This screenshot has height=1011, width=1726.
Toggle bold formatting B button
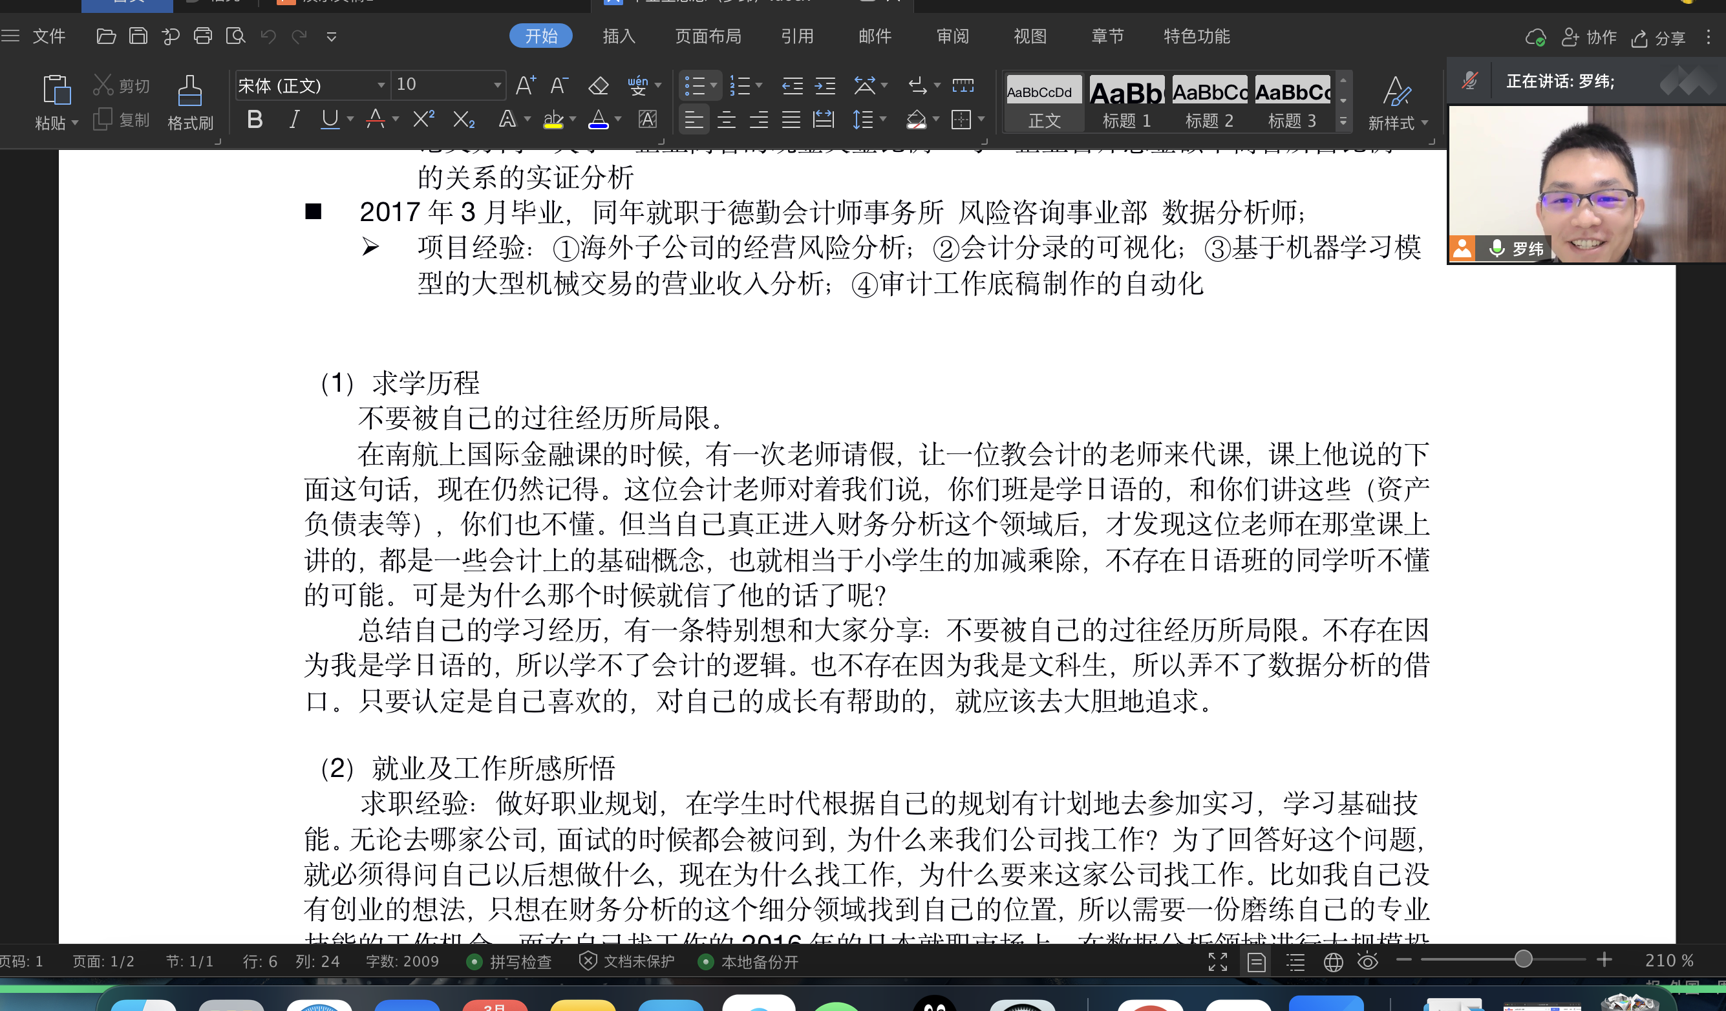point(255,120)
